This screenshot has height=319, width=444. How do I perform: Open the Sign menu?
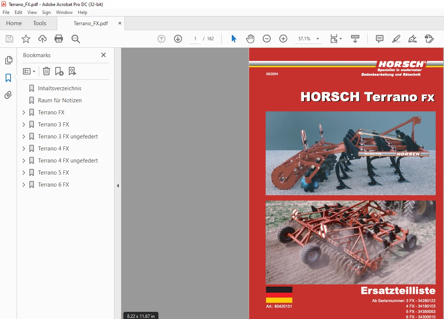(x=46, y=12)
